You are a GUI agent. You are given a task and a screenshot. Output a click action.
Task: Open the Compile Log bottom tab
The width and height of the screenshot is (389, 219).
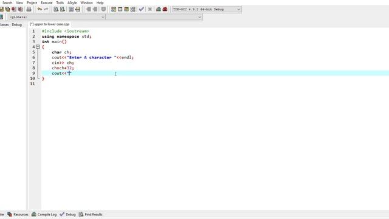(x=44, y=214)
